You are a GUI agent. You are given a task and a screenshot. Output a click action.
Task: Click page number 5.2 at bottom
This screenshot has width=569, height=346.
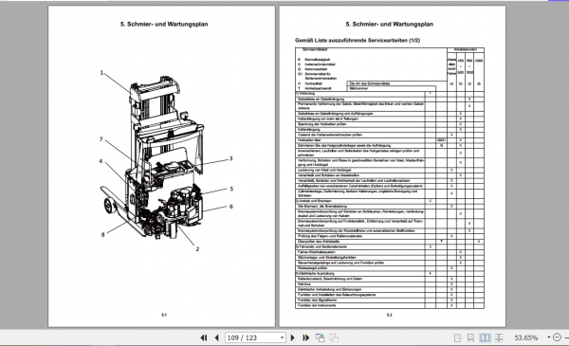390,315
